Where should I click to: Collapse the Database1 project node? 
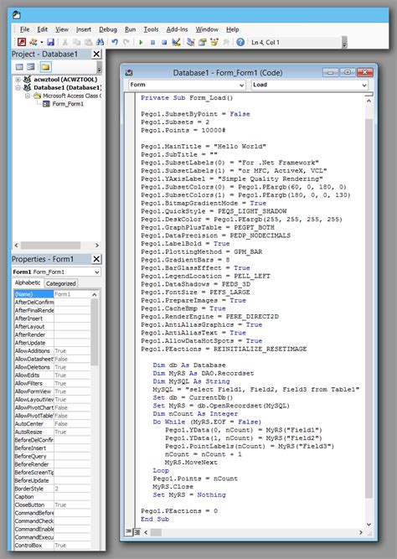pyautogui.click(x=18, y=88)
